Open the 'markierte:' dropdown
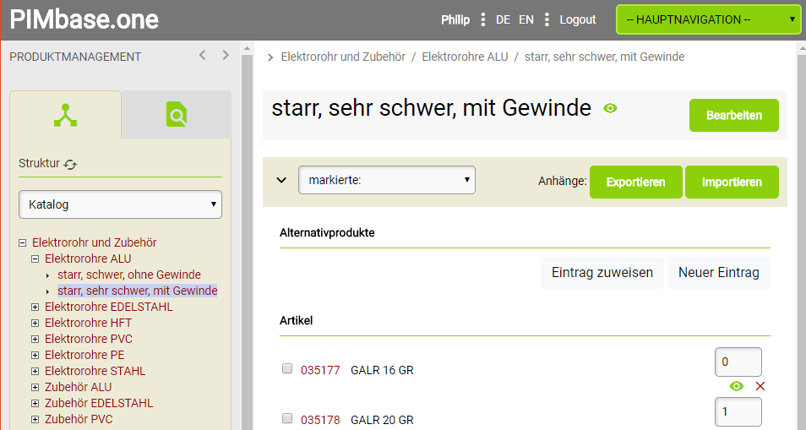Image resolution: width=806 pixels, height=430 pixels. click(387, 180)
